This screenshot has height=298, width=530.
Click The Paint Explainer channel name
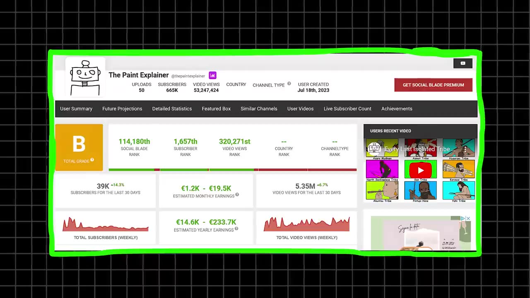tap(139, 75)
